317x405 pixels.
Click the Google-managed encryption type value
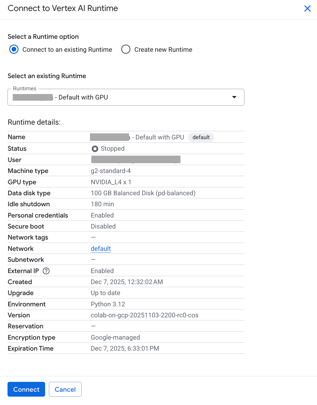pos(115,337)
